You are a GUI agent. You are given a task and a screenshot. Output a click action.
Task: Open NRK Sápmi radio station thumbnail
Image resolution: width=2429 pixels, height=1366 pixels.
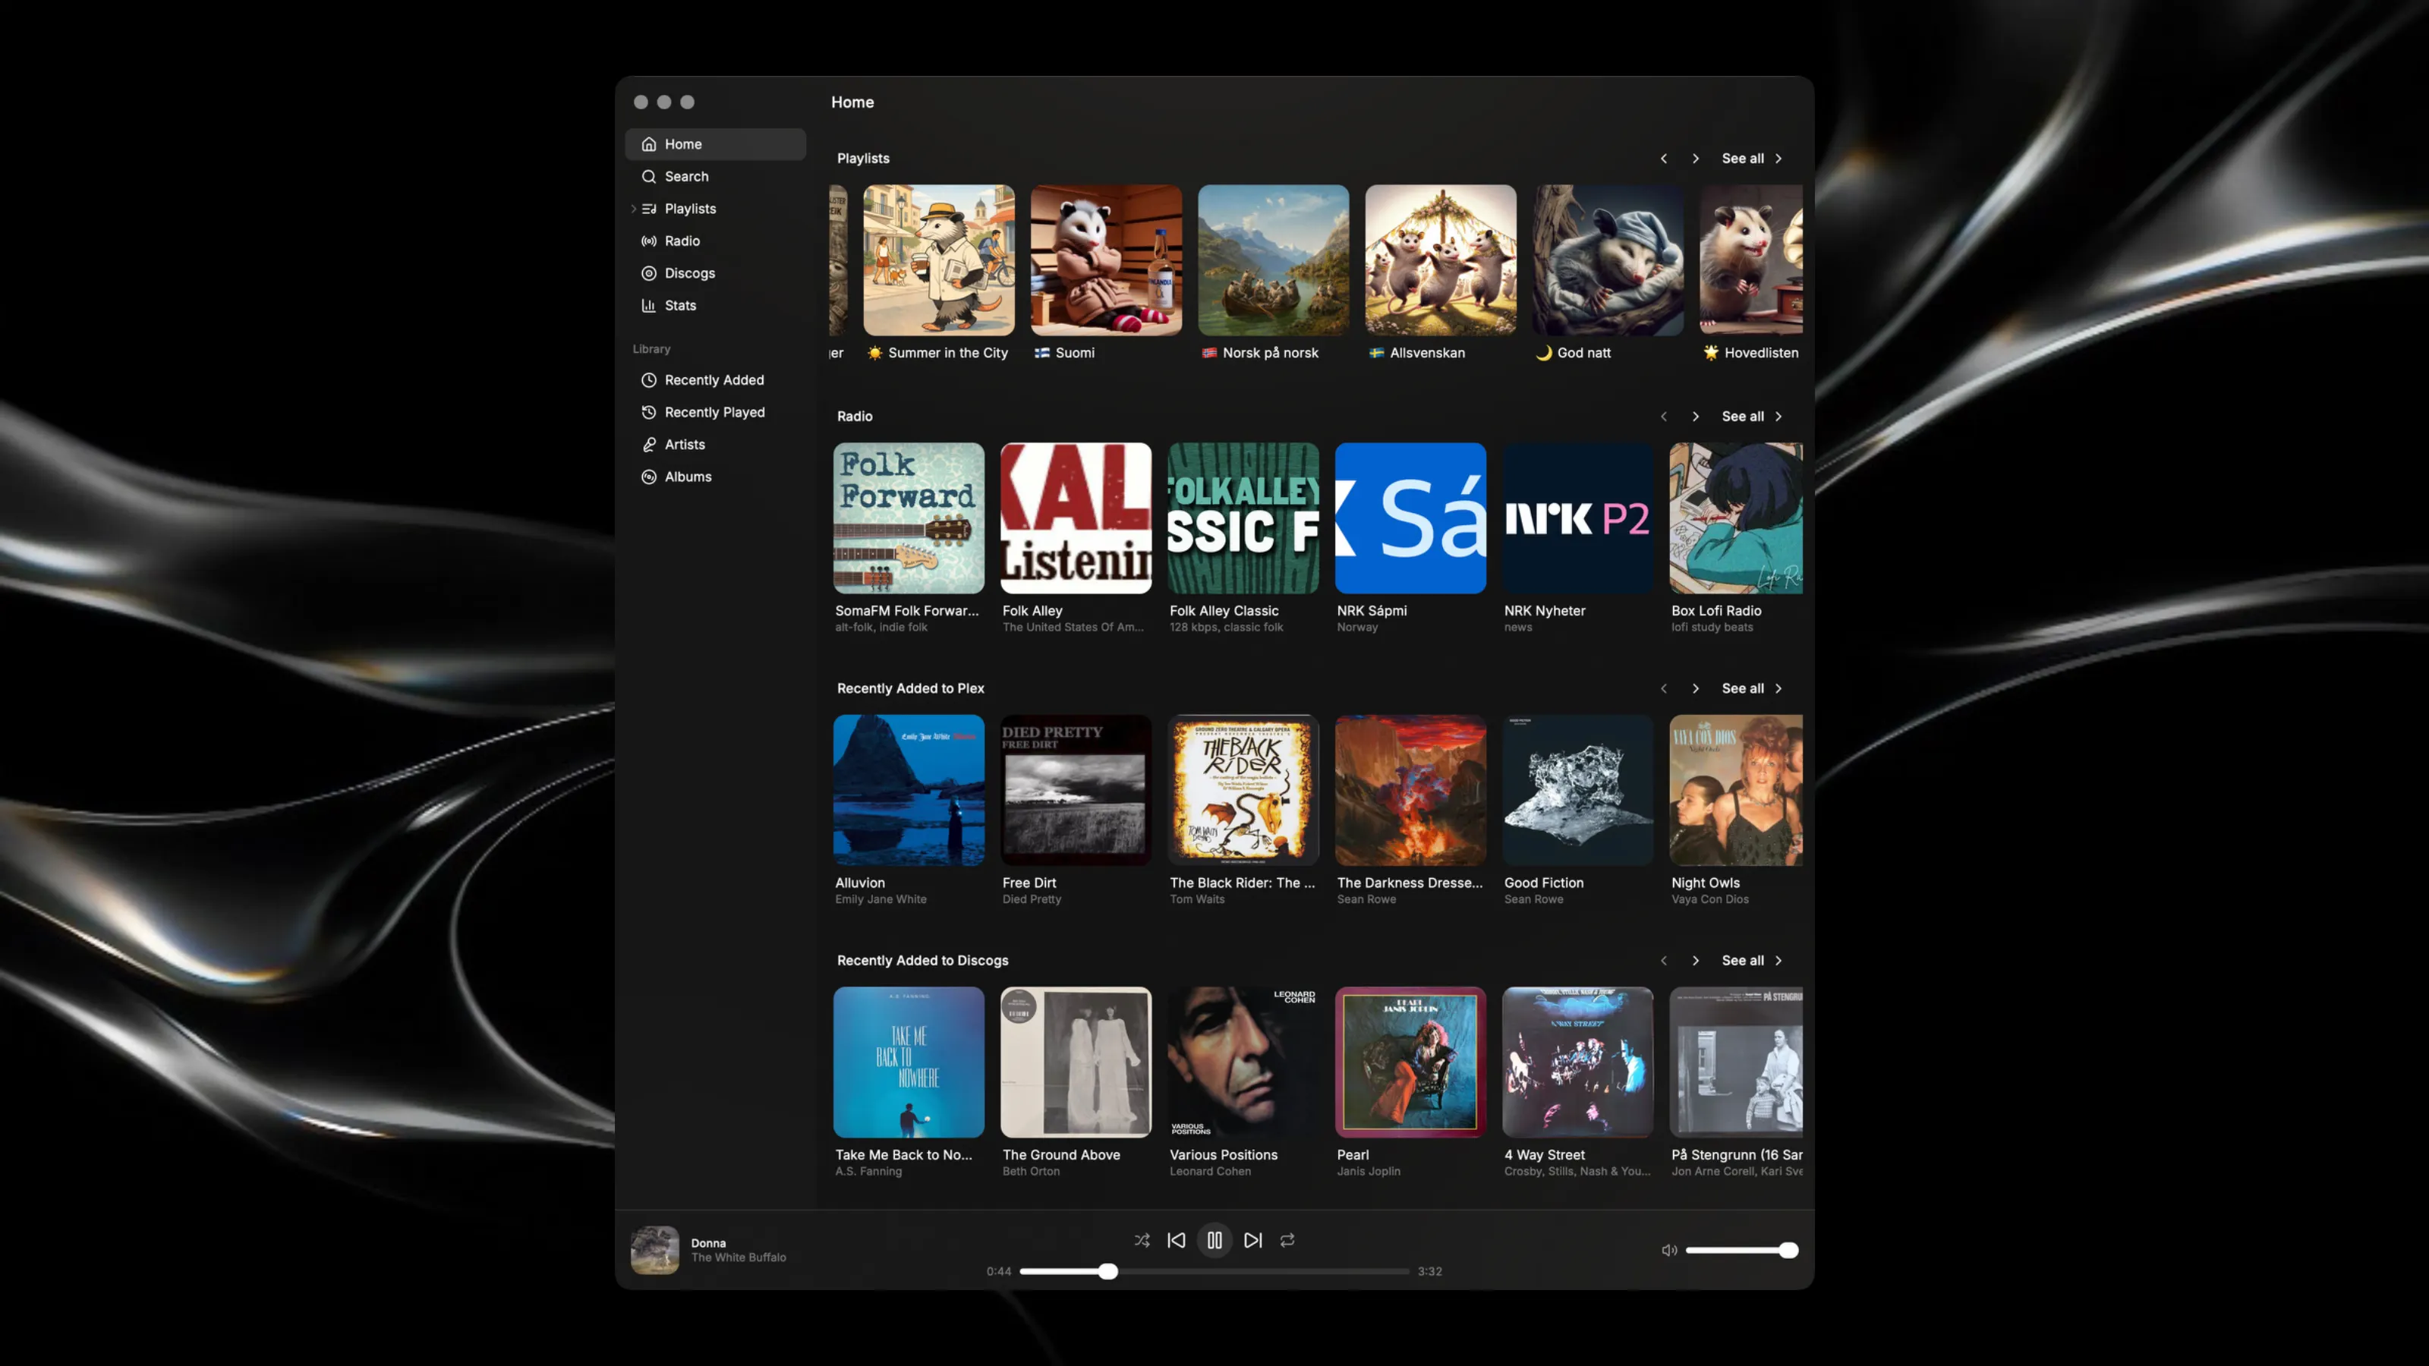(x=1410, y=518)
